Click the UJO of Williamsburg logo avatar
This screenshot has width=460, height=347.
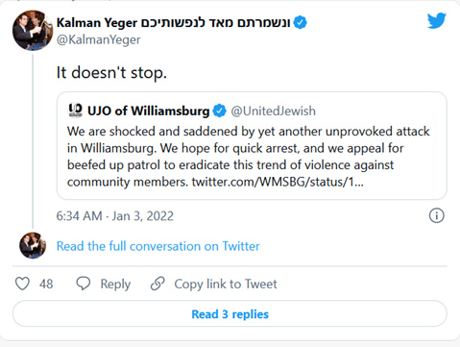pyautogui.click(x=76, y=111)
